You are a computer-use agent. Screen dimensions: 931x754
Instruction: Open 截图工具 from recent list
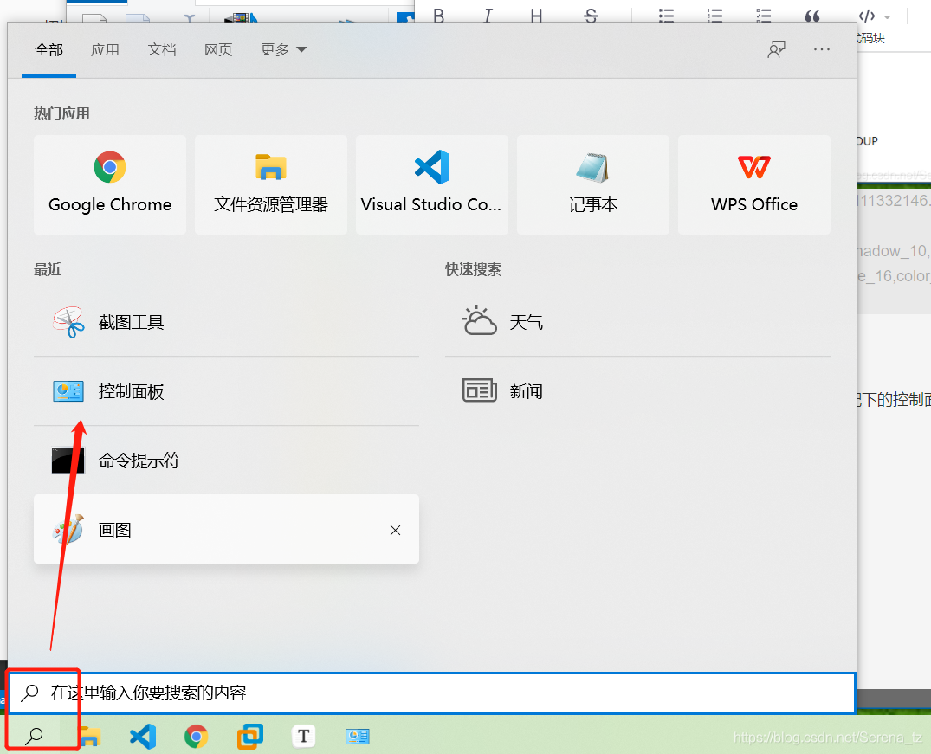(x=226, y=322)
